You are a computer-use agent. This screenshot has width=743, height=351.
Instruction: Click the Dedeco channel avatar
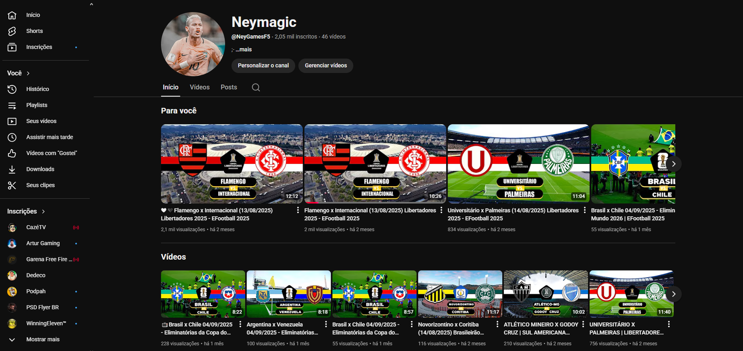12,275
